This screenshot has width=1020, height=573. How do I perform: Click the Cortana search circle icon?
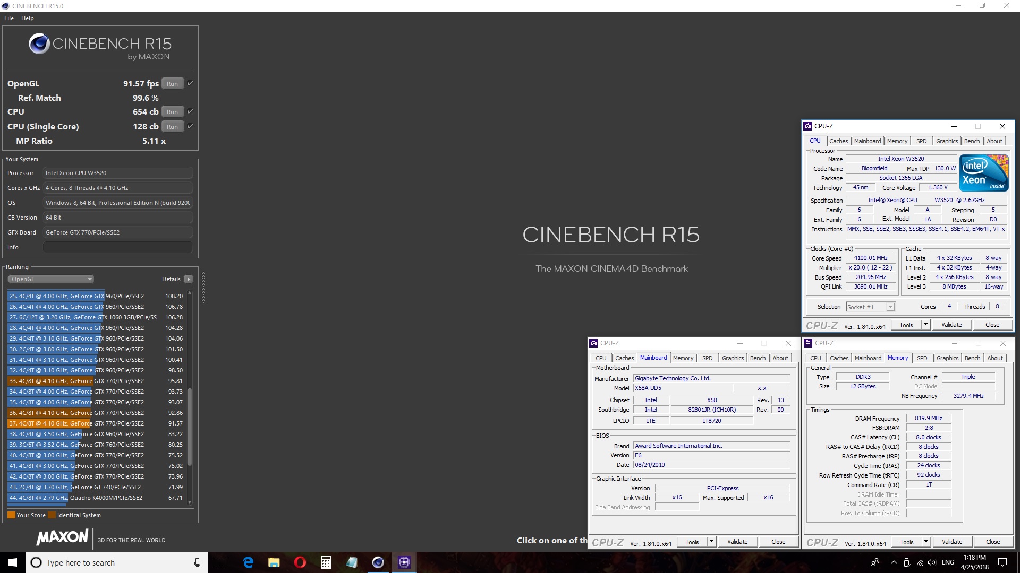point(36,562)
